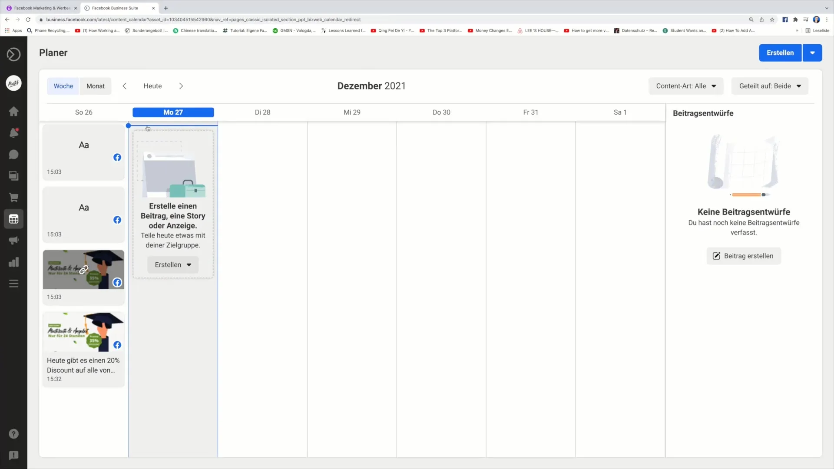The image size is (834, 469).
Task: Open tab search chevron in title bar
Action: [827, 8]
